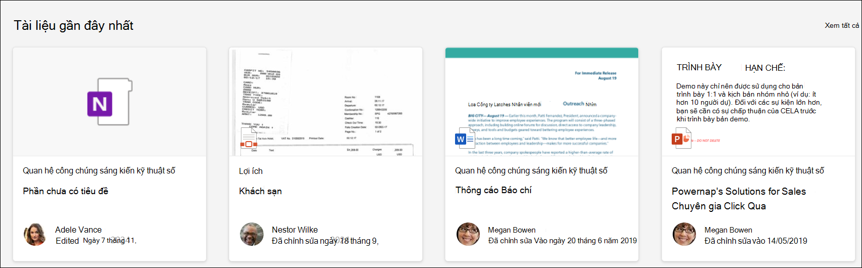Click 'Quan hệ công chúng' label on OneNote card
This screenshot has width=862, height=268.
pos(99,171)
